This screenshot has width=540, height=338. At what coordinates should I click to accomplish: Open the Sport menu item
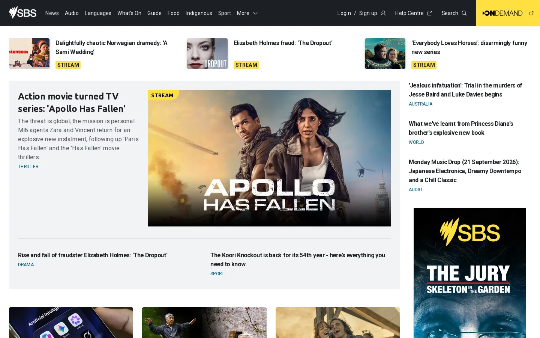pyautogui.click(x=225, y=13)
